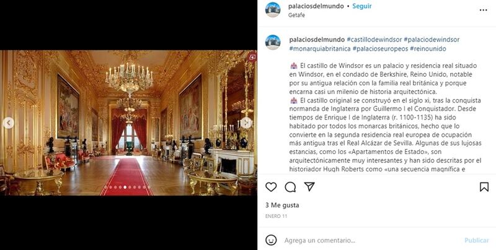Go to the previous carousel photo
The image size is (496, 250).
click(x=9, y=123)
